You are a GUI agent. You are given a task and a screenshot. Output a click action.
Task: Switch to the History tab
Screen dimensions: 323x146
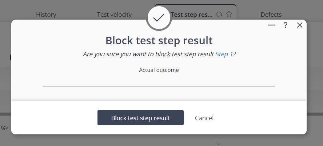click(46, 15)
